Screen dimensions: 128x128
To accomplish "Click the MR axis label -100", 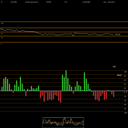I will coord(125,113).
